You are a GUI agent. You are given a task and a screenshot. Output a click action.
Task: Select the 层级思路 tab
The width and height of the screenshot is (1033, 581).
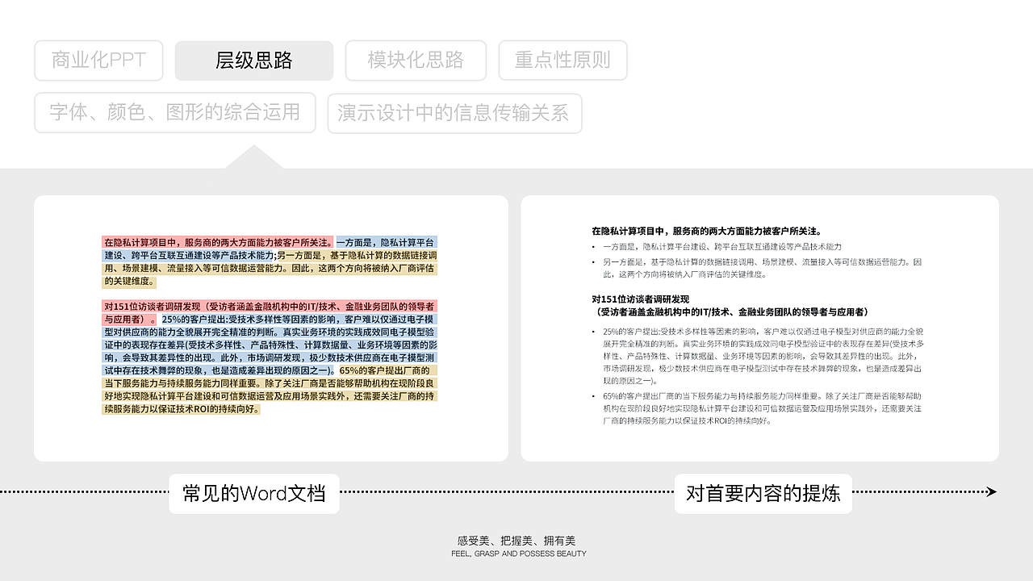tap(253, 61)
